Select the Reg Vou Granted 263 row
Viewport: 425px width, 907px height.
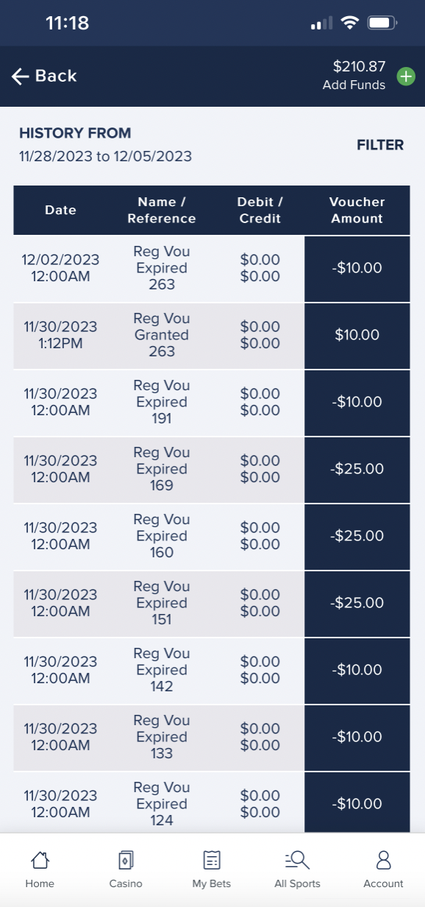162,335
